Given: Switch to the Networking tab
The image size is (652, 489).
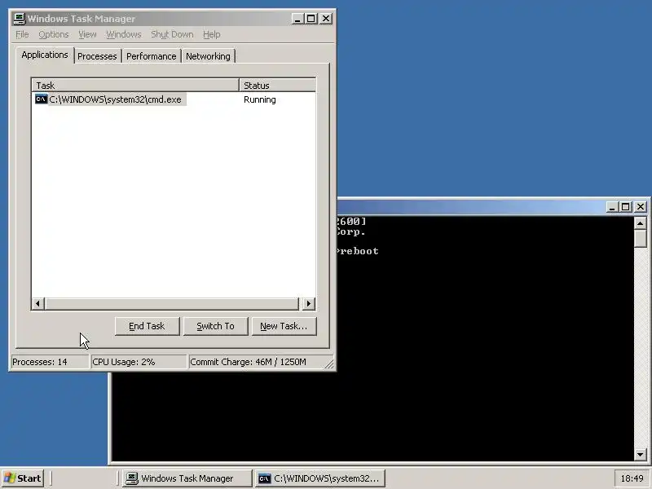Looking at the screenshot, I should 208,56.
